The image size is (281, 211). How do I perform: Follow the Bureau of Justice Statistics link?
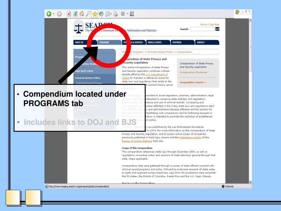pos(137,141)
